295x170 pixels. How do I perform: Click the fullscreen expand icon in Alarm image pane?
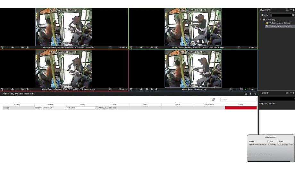(x=110, y=89)
